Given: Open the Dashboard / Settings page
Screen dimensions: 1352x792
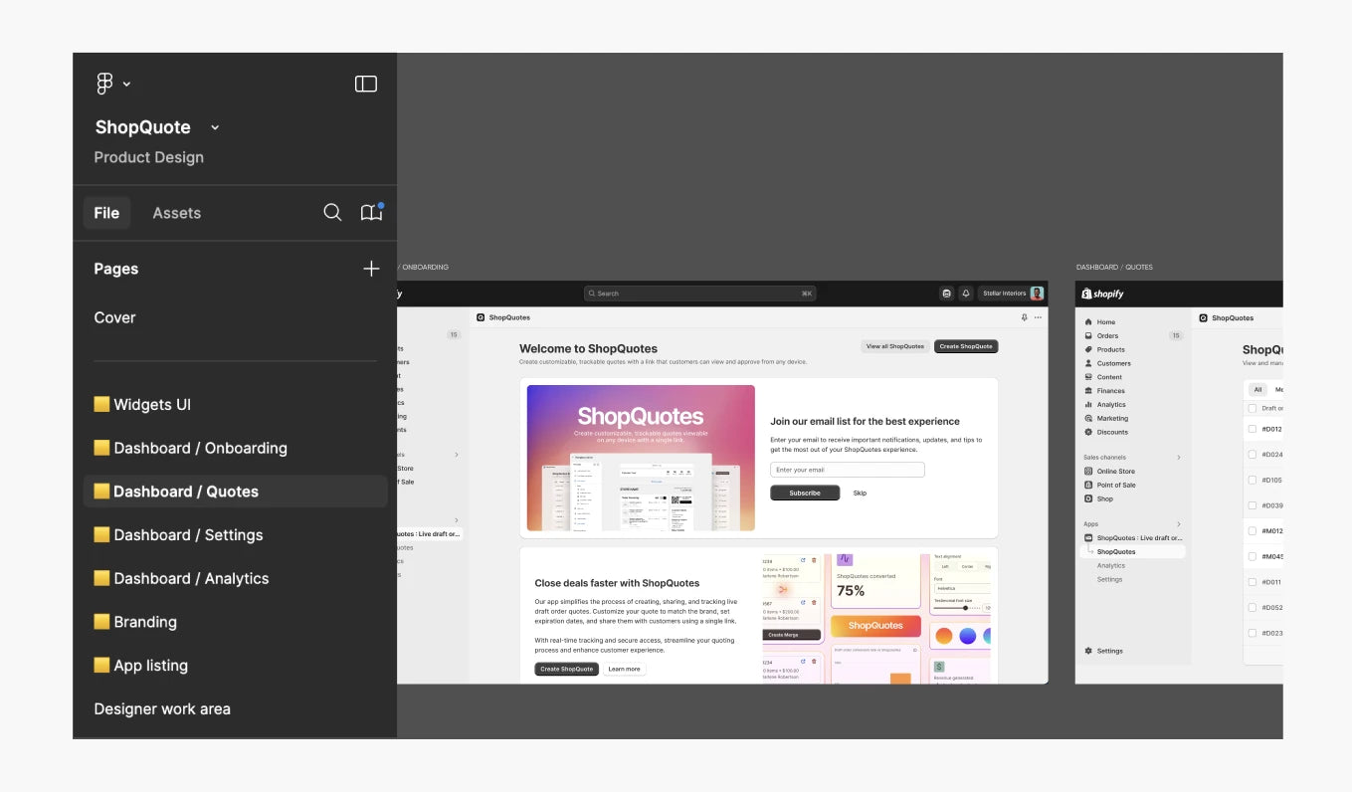Looking at the screenshot, I should [188, 535].
